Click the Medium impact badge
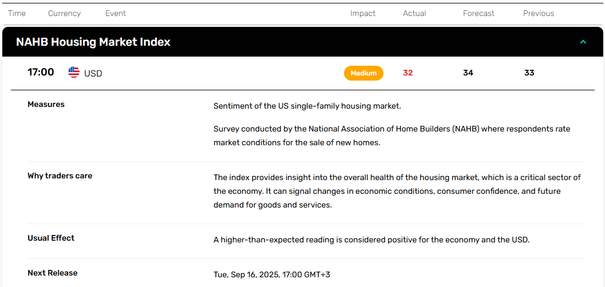Image resolution: width=605 pixels, height=287 pixels. pos(363,73)
